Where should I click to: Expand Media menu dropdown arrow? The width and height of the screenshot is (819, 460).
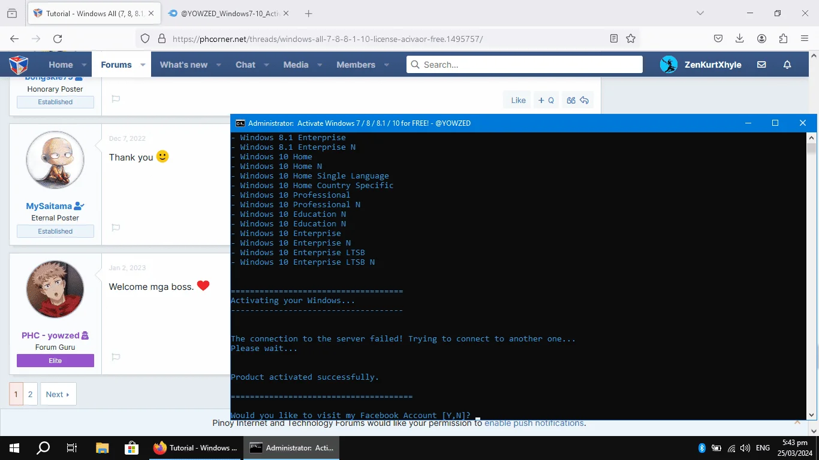tap(320, 65)
